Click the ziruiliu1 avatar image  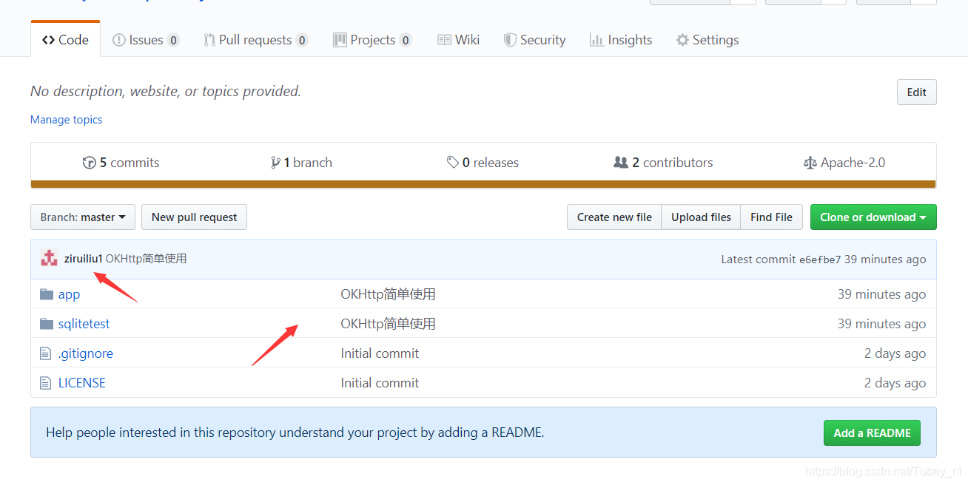coord(49,258)
